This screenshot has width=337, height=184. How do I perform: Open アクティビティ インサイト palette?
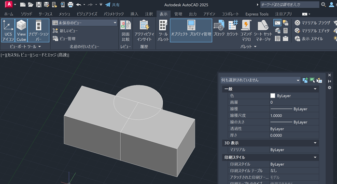pos(144,30)
